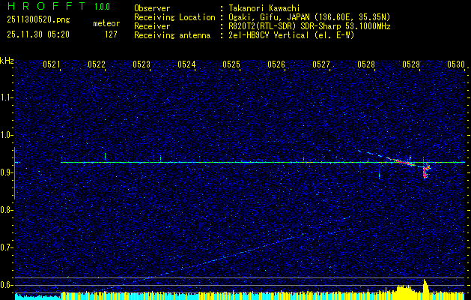The image size is (471, 300).
Task: Click the Observer label
Action: coord(152,8)
